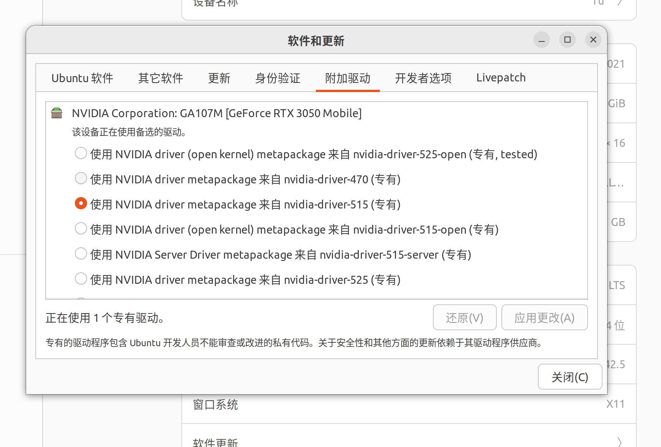This screenshot has width=661, height=447.
Task: Open the 身份验证 tab
Action: point(277,78)
